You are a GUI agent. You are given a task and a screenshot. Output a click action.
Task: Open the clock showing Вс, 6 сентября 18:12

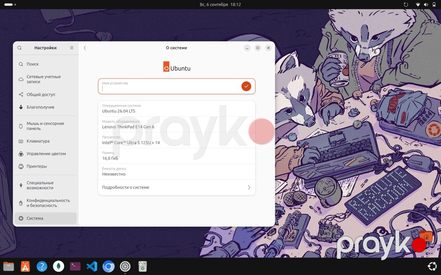[220, 4]
